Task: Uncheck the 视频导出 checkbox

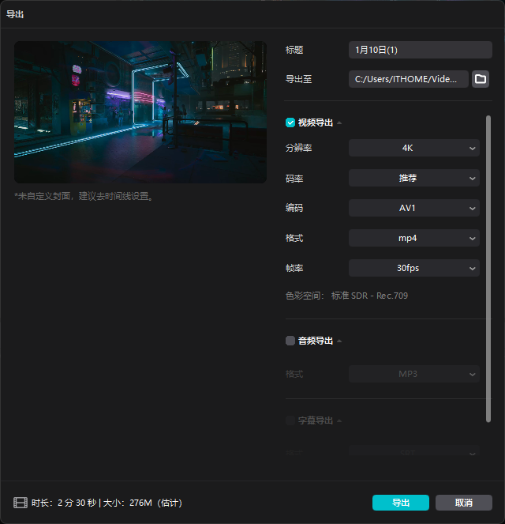Action: pyautogui.click(x=290, y=123)
